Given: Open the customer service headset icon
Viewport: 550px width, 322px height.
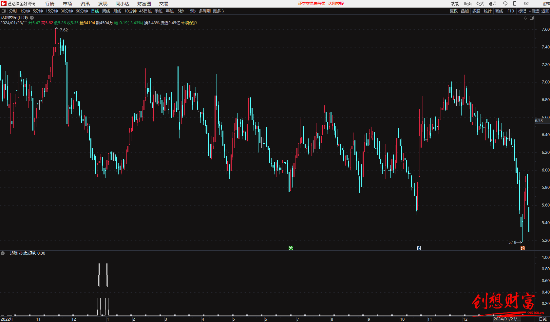Looking at the screenshot, I should pos(505,4).
